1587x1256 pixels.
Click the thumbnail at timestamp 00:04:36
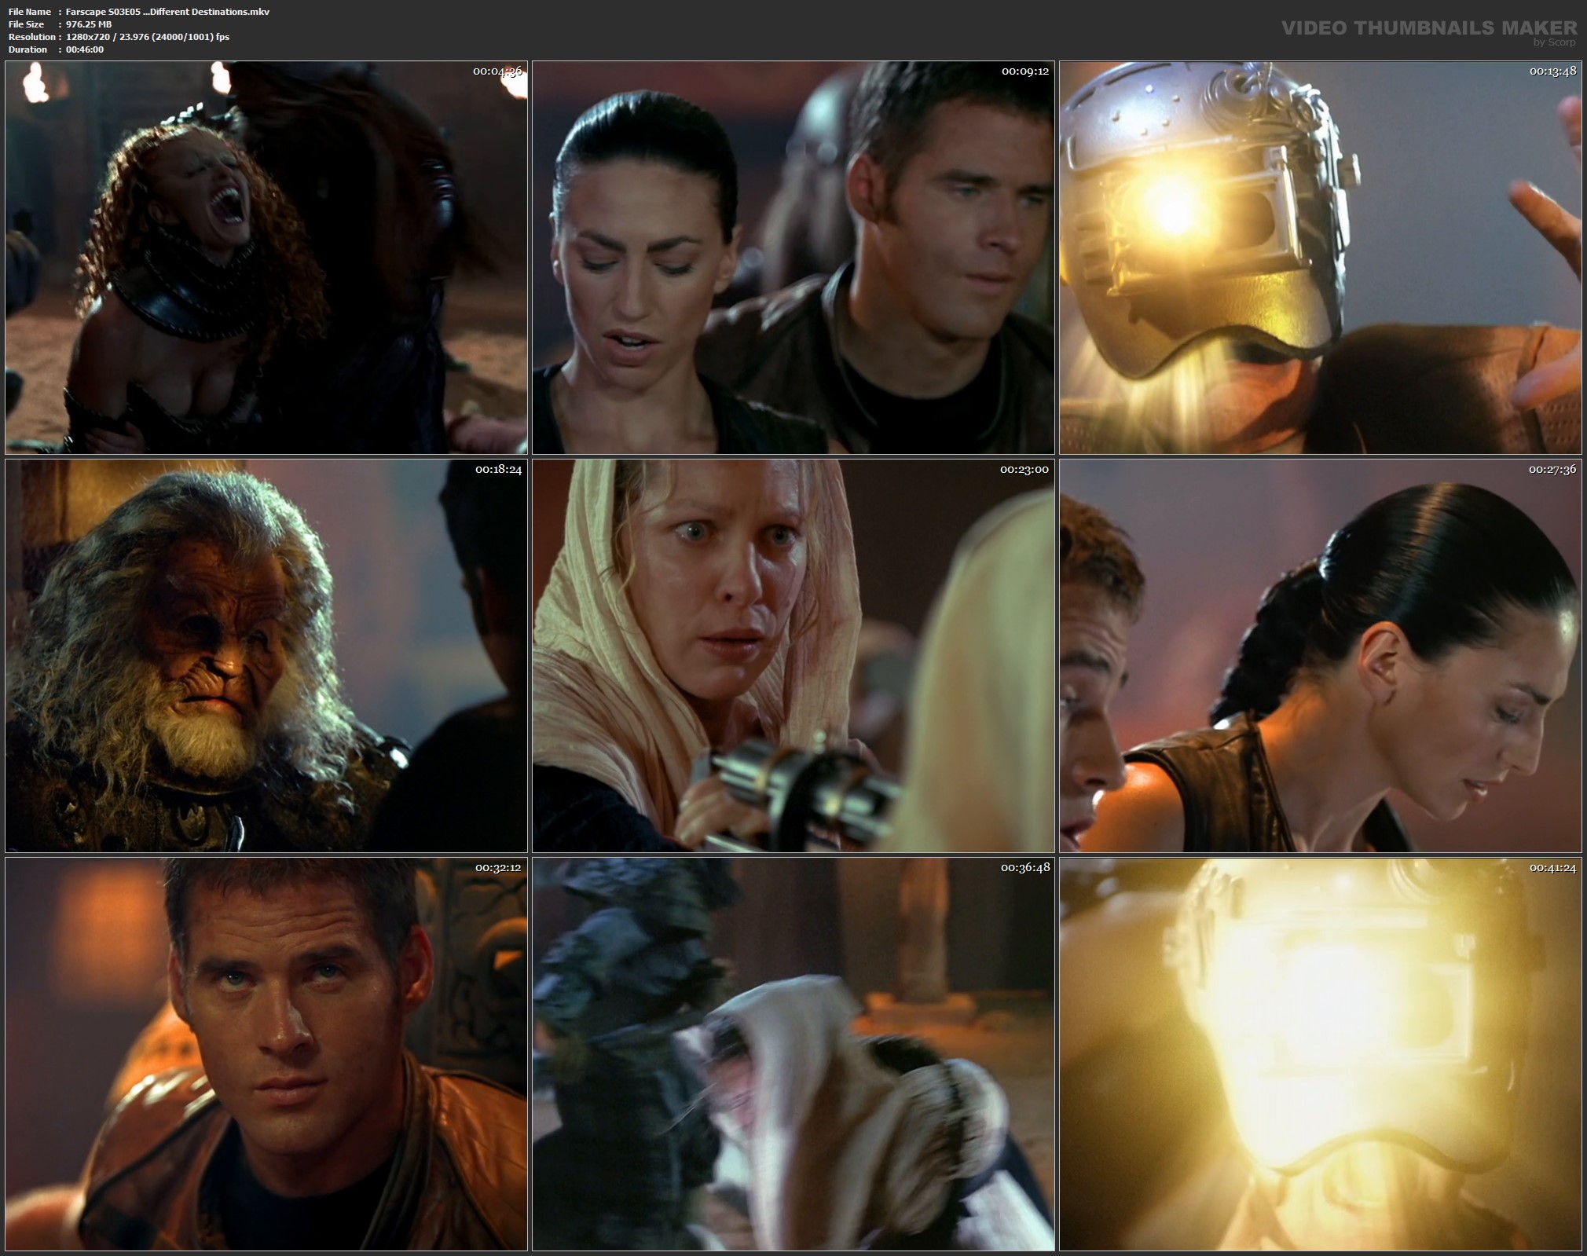[x=266, y=258]
